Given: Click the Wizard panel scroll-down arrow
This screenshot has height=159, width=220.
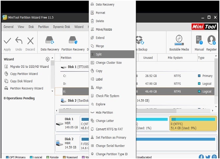Looking at the screenshot, I should coord(52,91).
